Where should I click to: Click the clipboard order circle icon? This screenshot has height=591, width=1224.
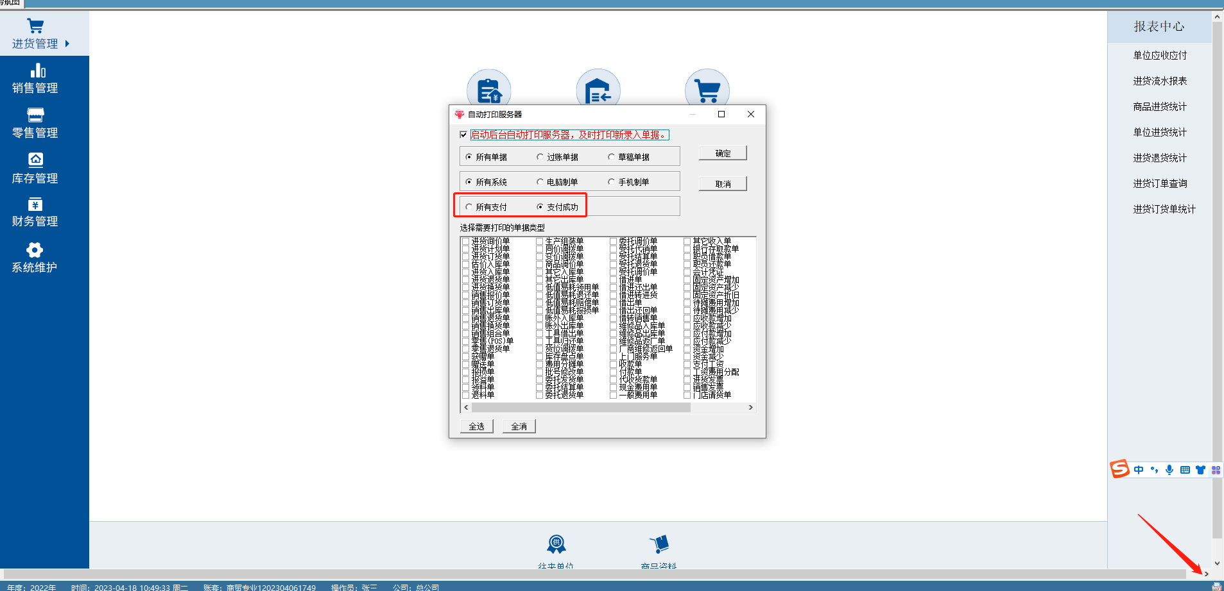point(489,90)
